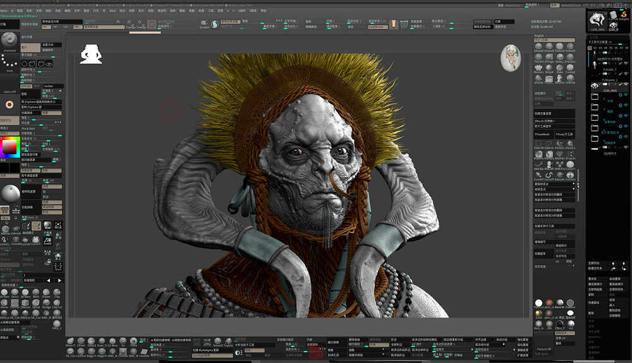
Task: Toggle eye icon of selected 1236_0001 subtool row
Action: click(x=627, y=84)
